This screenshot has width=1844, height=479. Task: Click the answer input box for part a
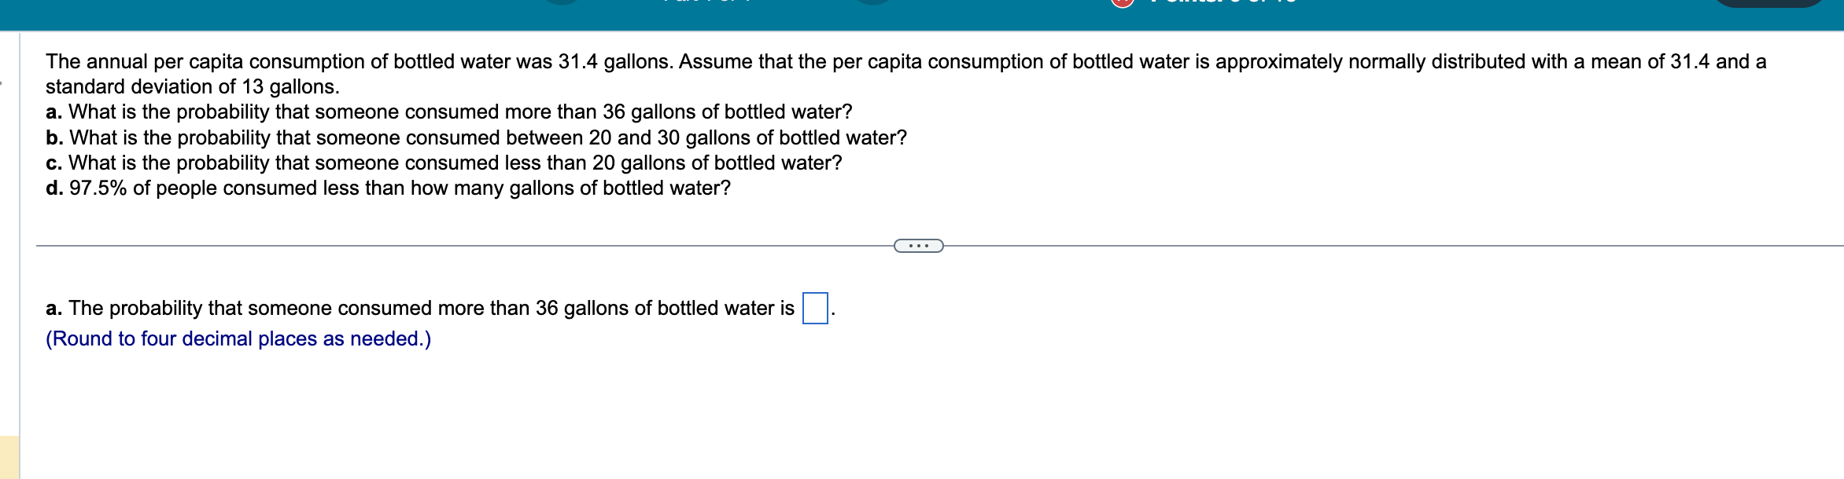[814, 308]
